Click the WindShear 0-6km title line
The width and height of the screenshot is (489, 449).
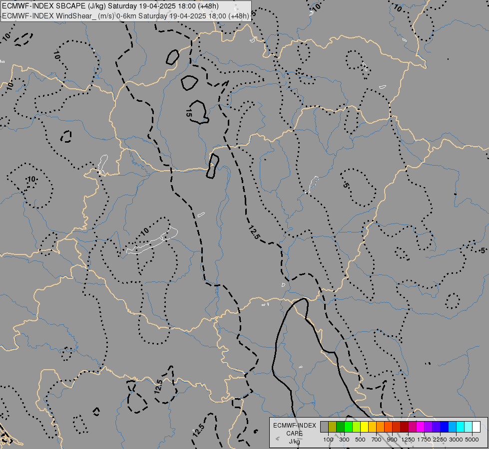pyautogui.click(x=126, y=16)
